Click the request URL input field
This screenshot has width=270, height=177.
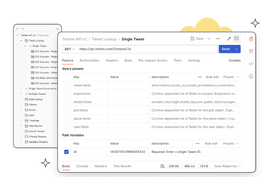(x=147, y=49)
